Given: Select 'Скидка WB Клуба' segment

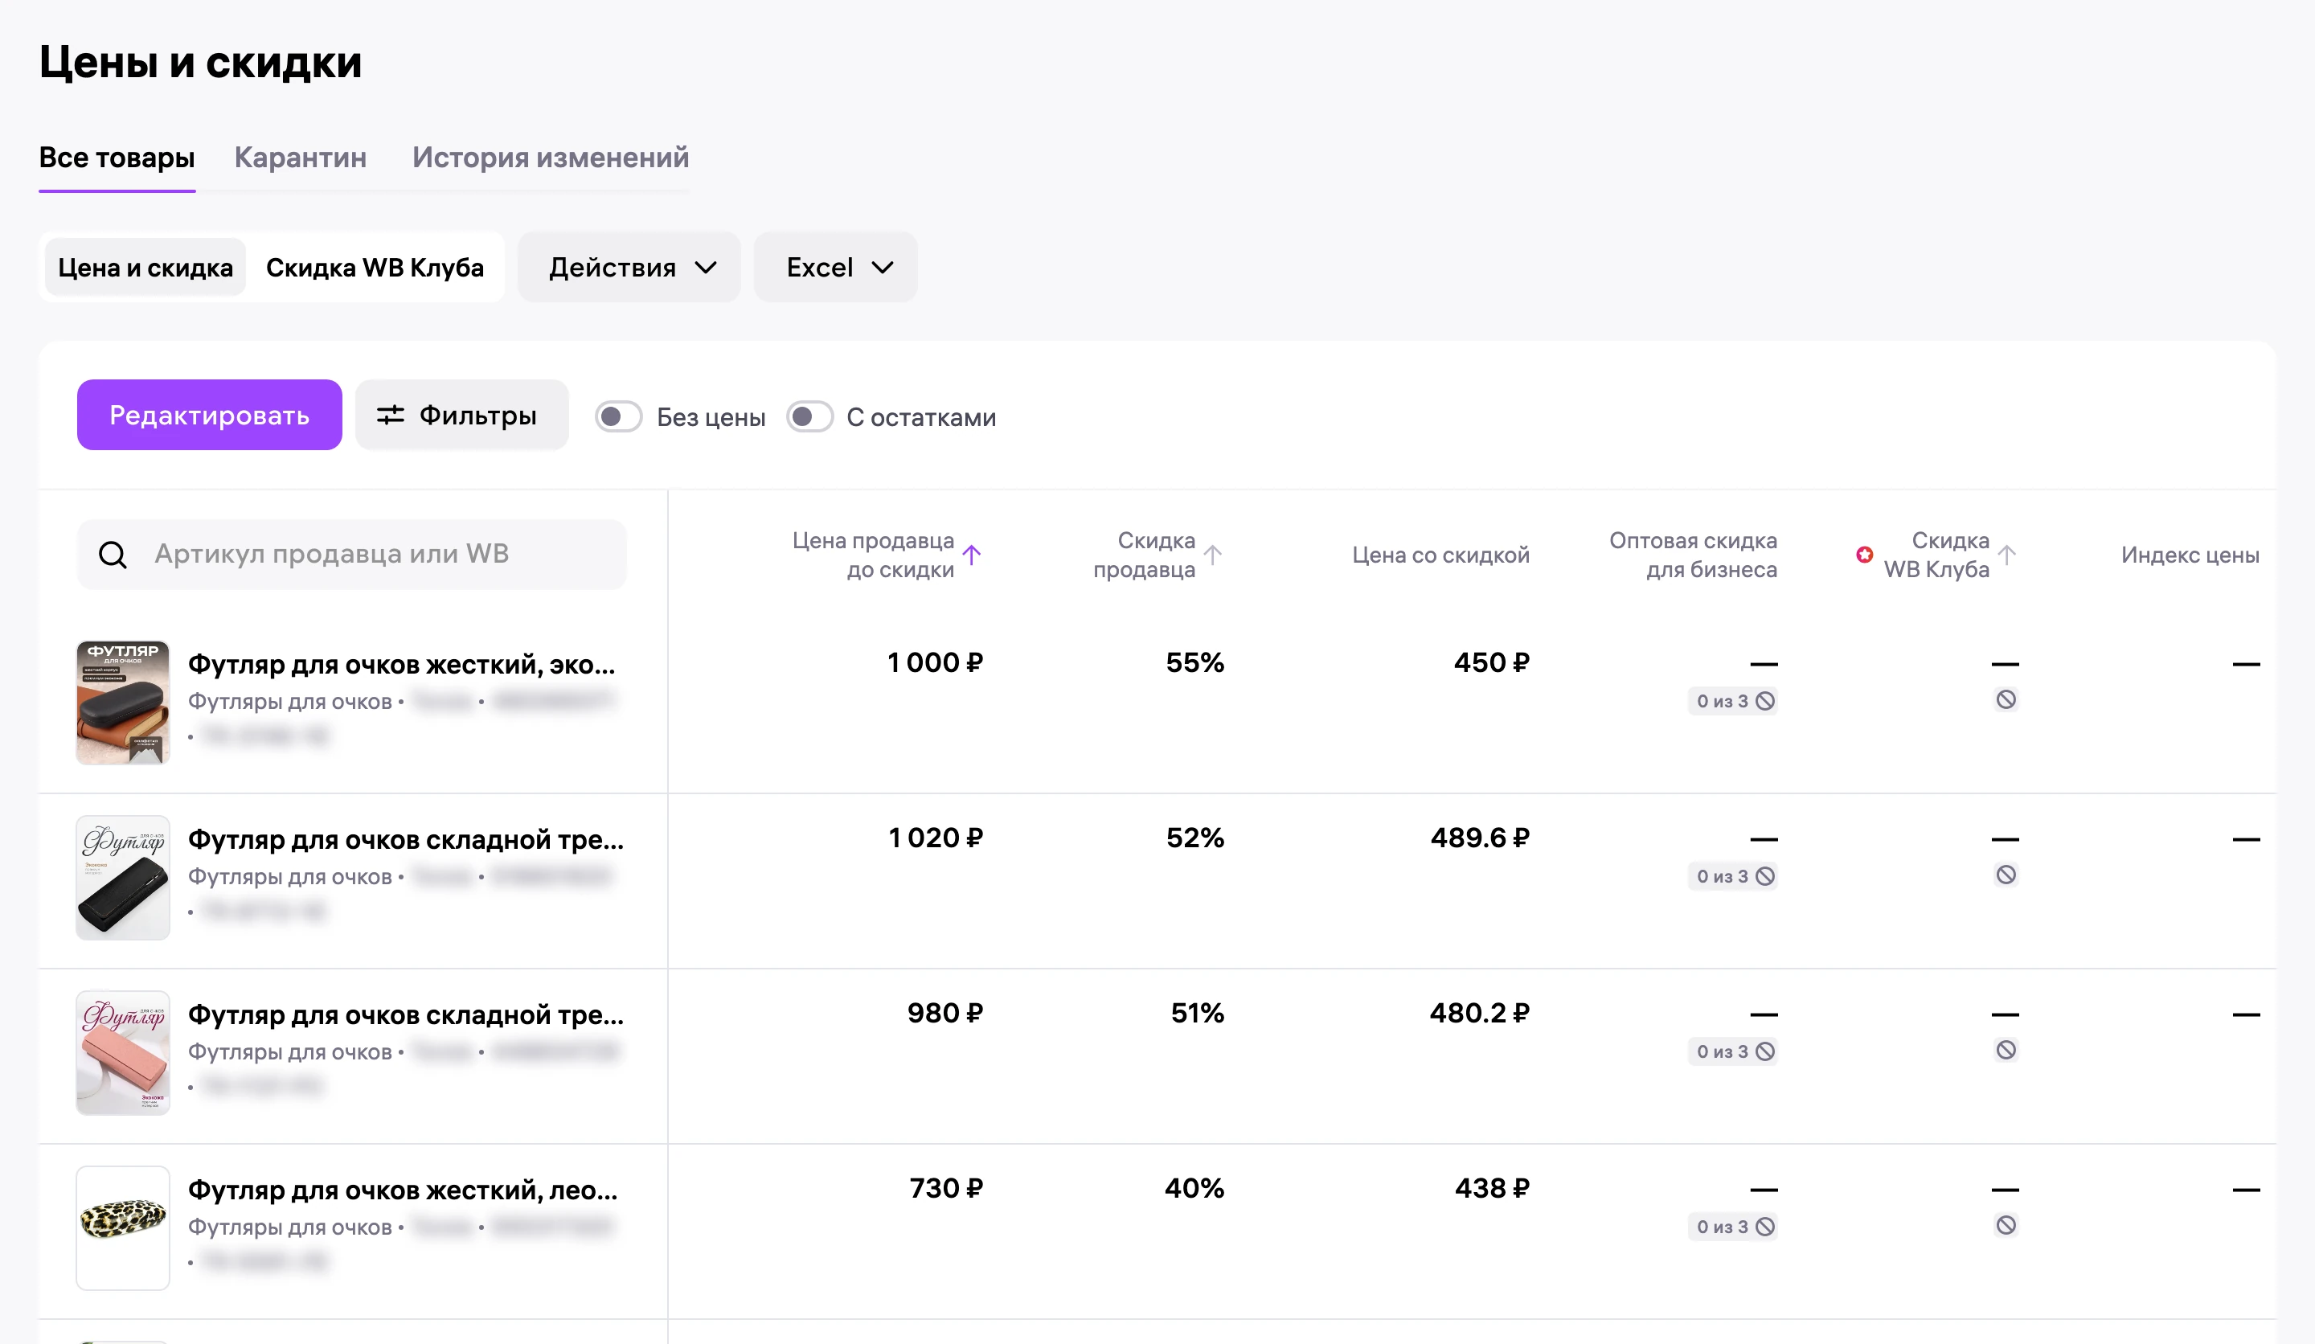Looking at the screenshot, I should (x=375, y=268).
